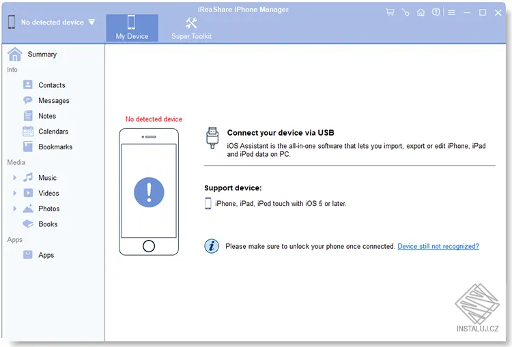This screenshot has height=347, width=512.
Task: Select Books in the sidebar
Action: pyautogui.click(x=48, y=224)
